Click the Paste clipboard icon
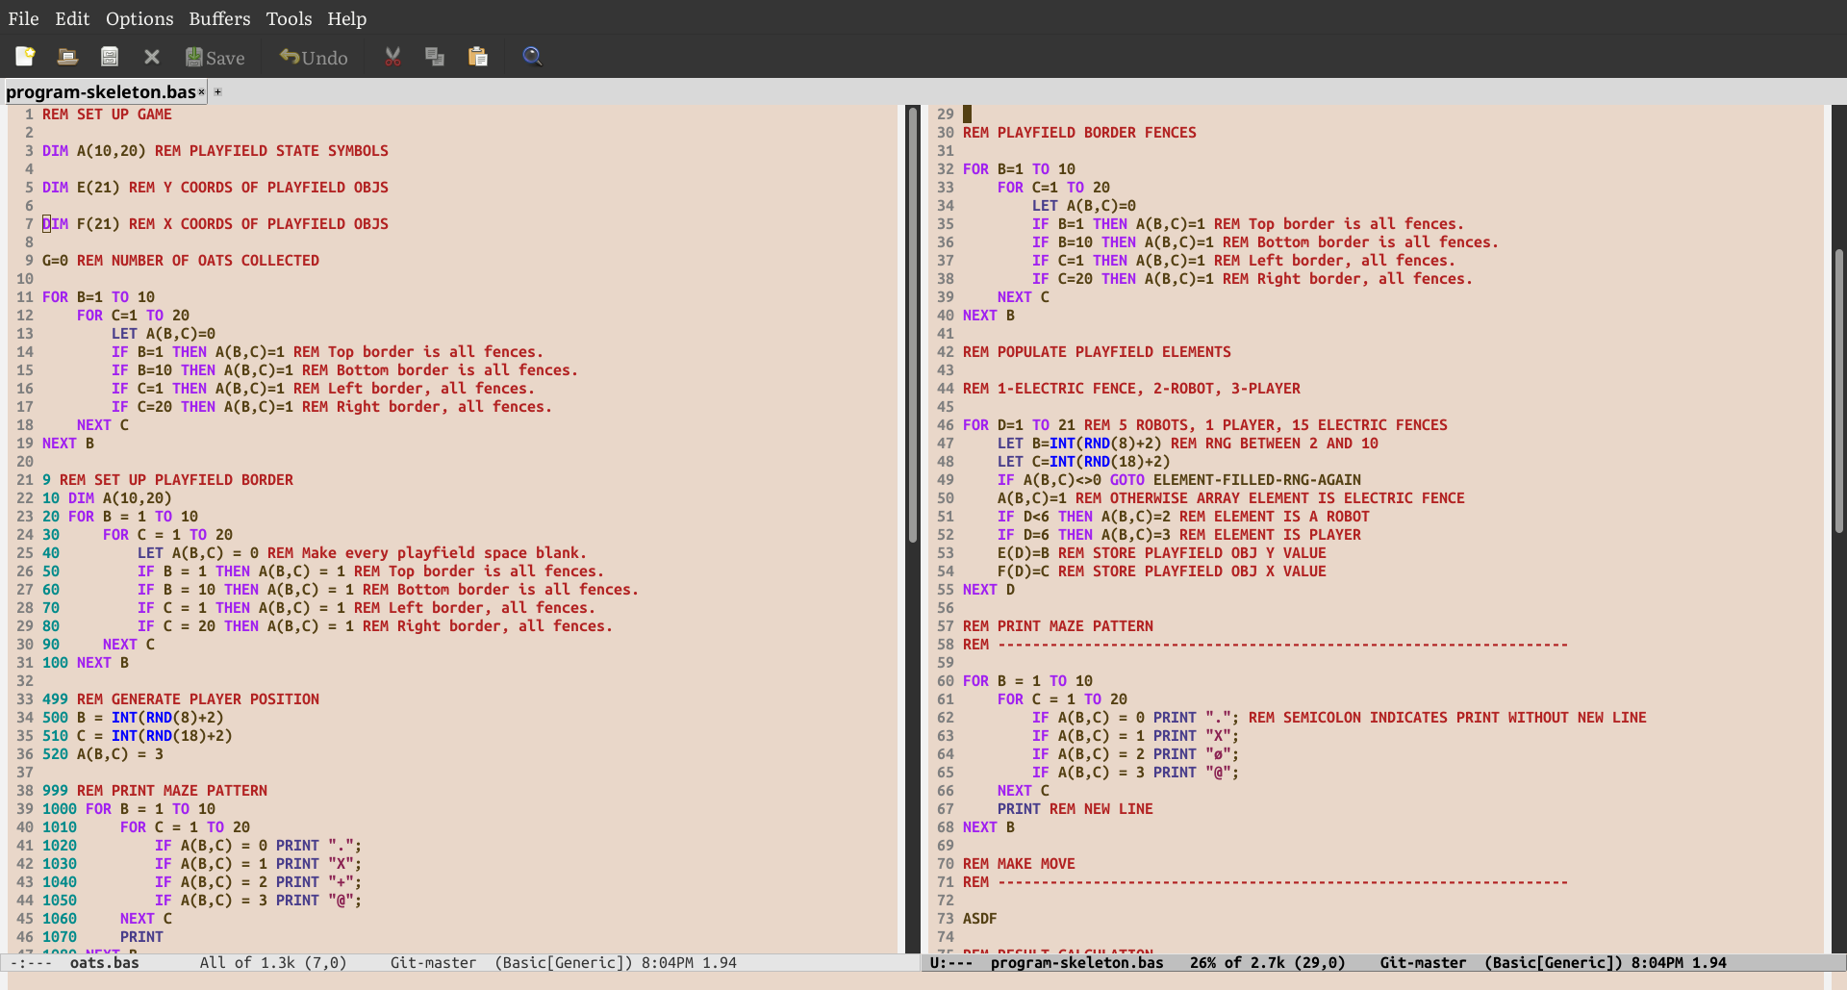 click(x=478, y=57)
